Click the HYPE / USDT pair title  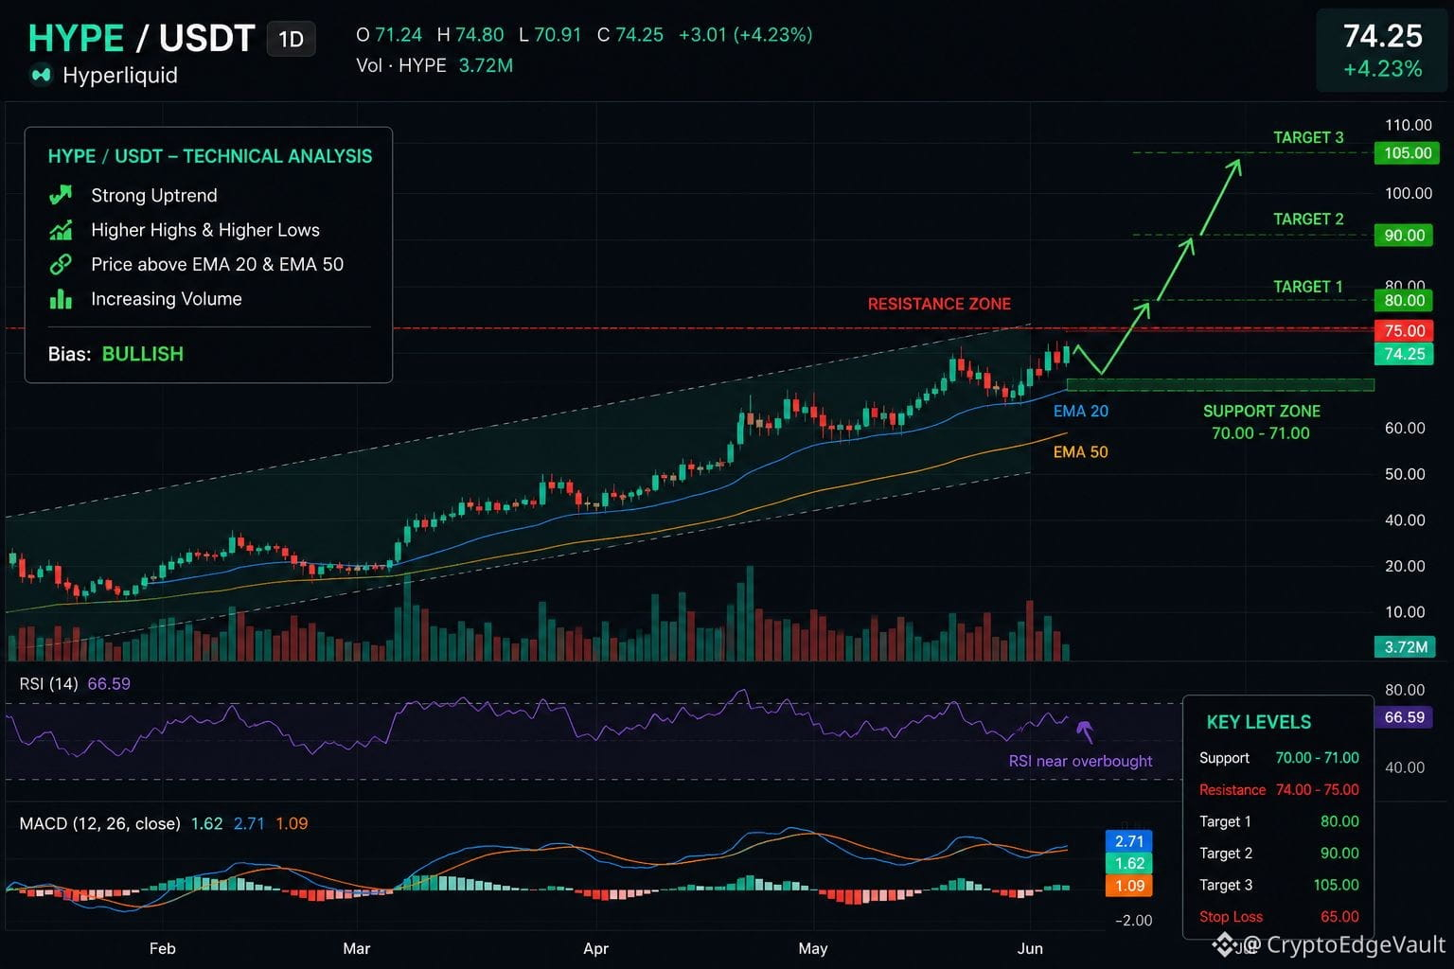pos(142,38)
